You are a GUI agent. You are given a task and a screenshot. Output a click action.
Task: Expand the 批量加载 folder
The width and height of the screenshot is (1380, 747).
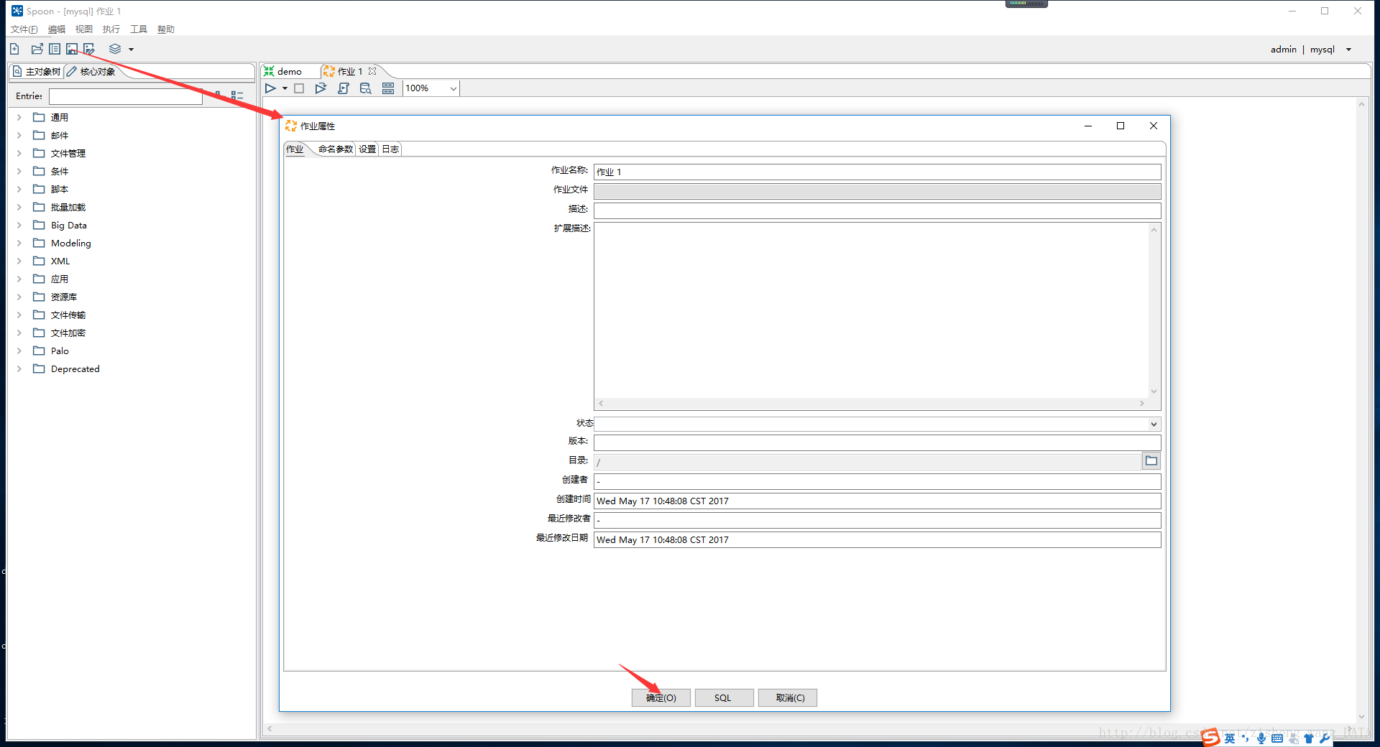(19, 207)
